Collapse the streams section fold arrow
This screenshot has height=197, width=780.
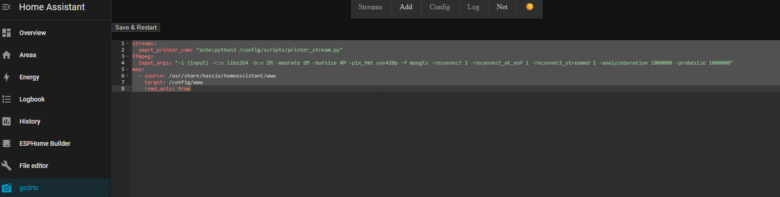click(128, 43)
